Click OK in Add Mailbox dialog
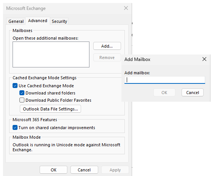Screen dimensions: 212x176 (x=164, y=93)
